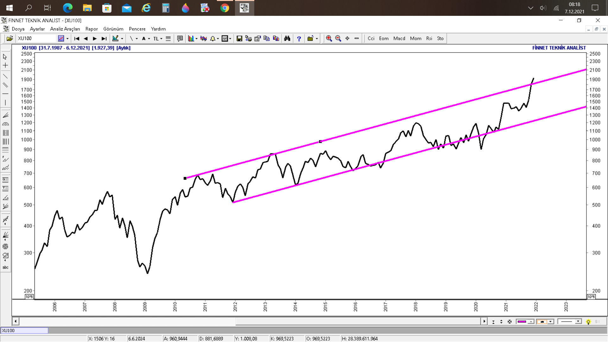This screenshot has height=342, width=608.
Task: Toggle the Rsi indicator button
Action: 429,38
